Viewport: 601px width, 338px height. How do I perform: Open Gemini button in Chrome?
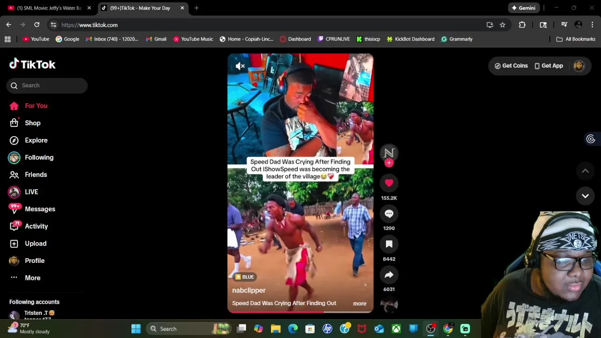coord(524,8)
